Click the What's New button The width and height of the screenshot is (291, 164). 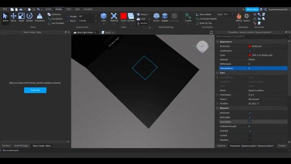[x=252, y=9]
